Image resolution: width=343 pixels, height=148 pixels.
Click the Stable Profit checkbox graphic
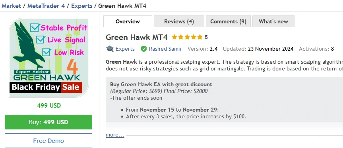(35, 28)
